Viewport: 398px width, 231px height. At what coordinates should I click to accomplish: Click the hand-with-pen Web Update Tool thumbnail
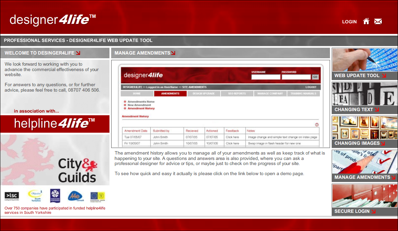pos(365,60)
